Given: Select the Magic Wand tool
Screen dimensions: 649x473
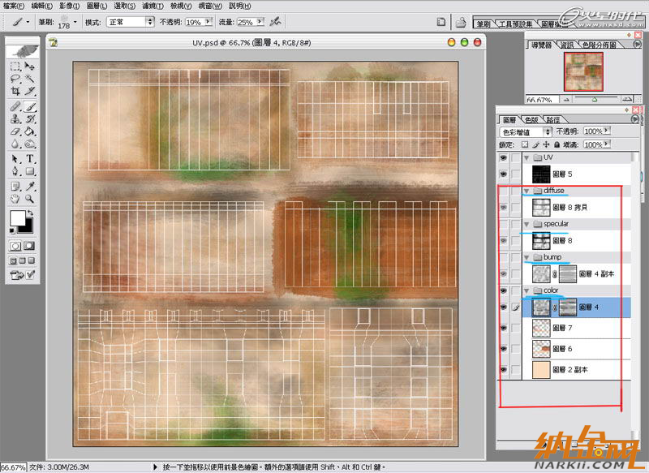Looking at the screenshot, I should point(30,80).
